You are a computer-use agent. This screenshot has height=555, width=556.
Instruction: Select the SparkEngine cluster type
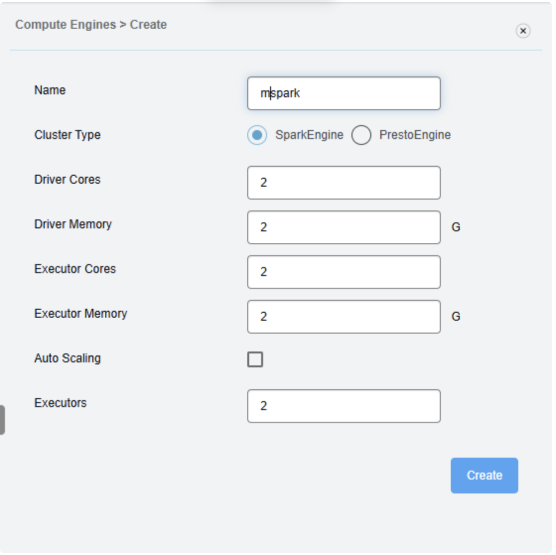[257, 135]
